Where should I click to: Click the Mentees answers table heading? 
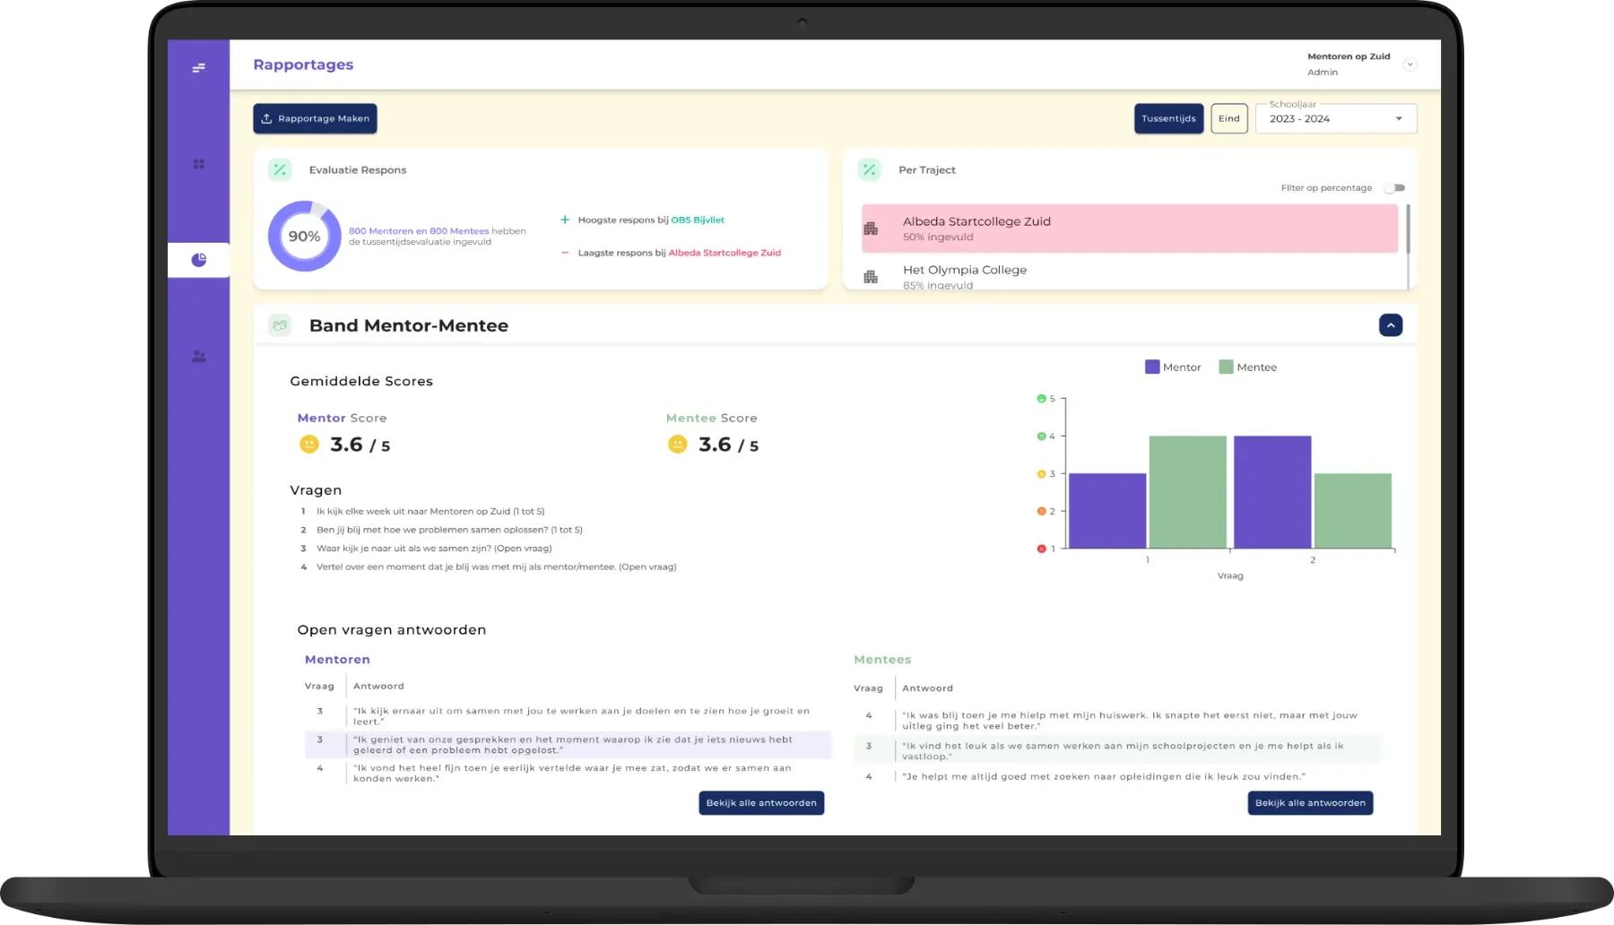(882, 660)
